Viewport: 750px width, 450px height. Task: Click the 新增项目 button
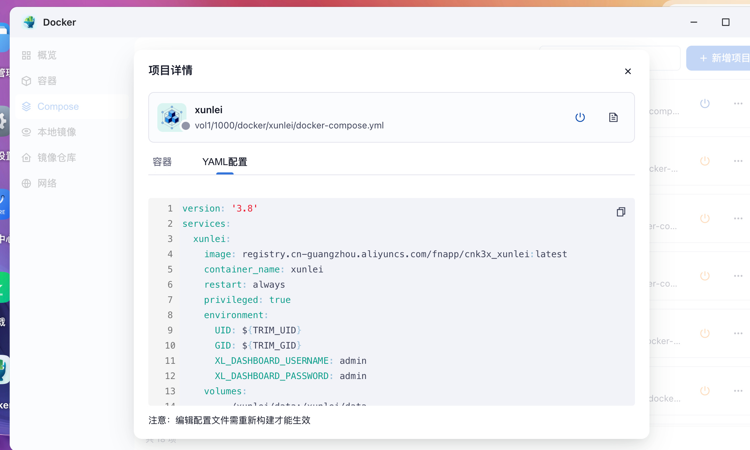pos(719,58)
